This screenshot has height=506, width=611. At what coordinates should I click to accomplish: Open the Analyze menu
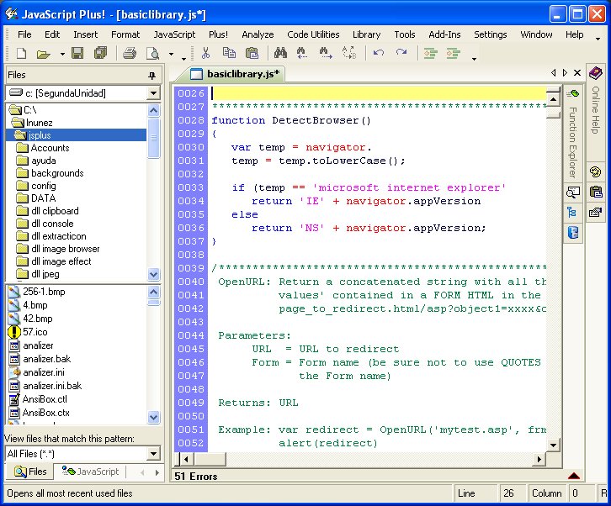point(258,34)
